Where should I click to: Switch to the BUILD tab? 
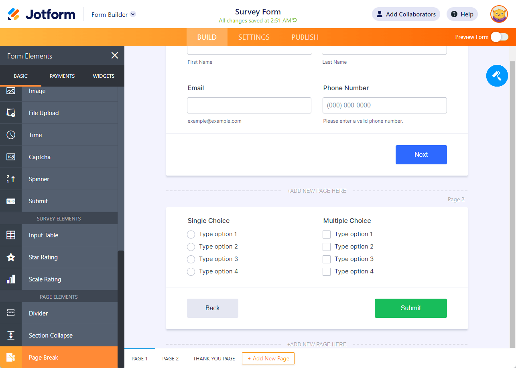(207, 37)
